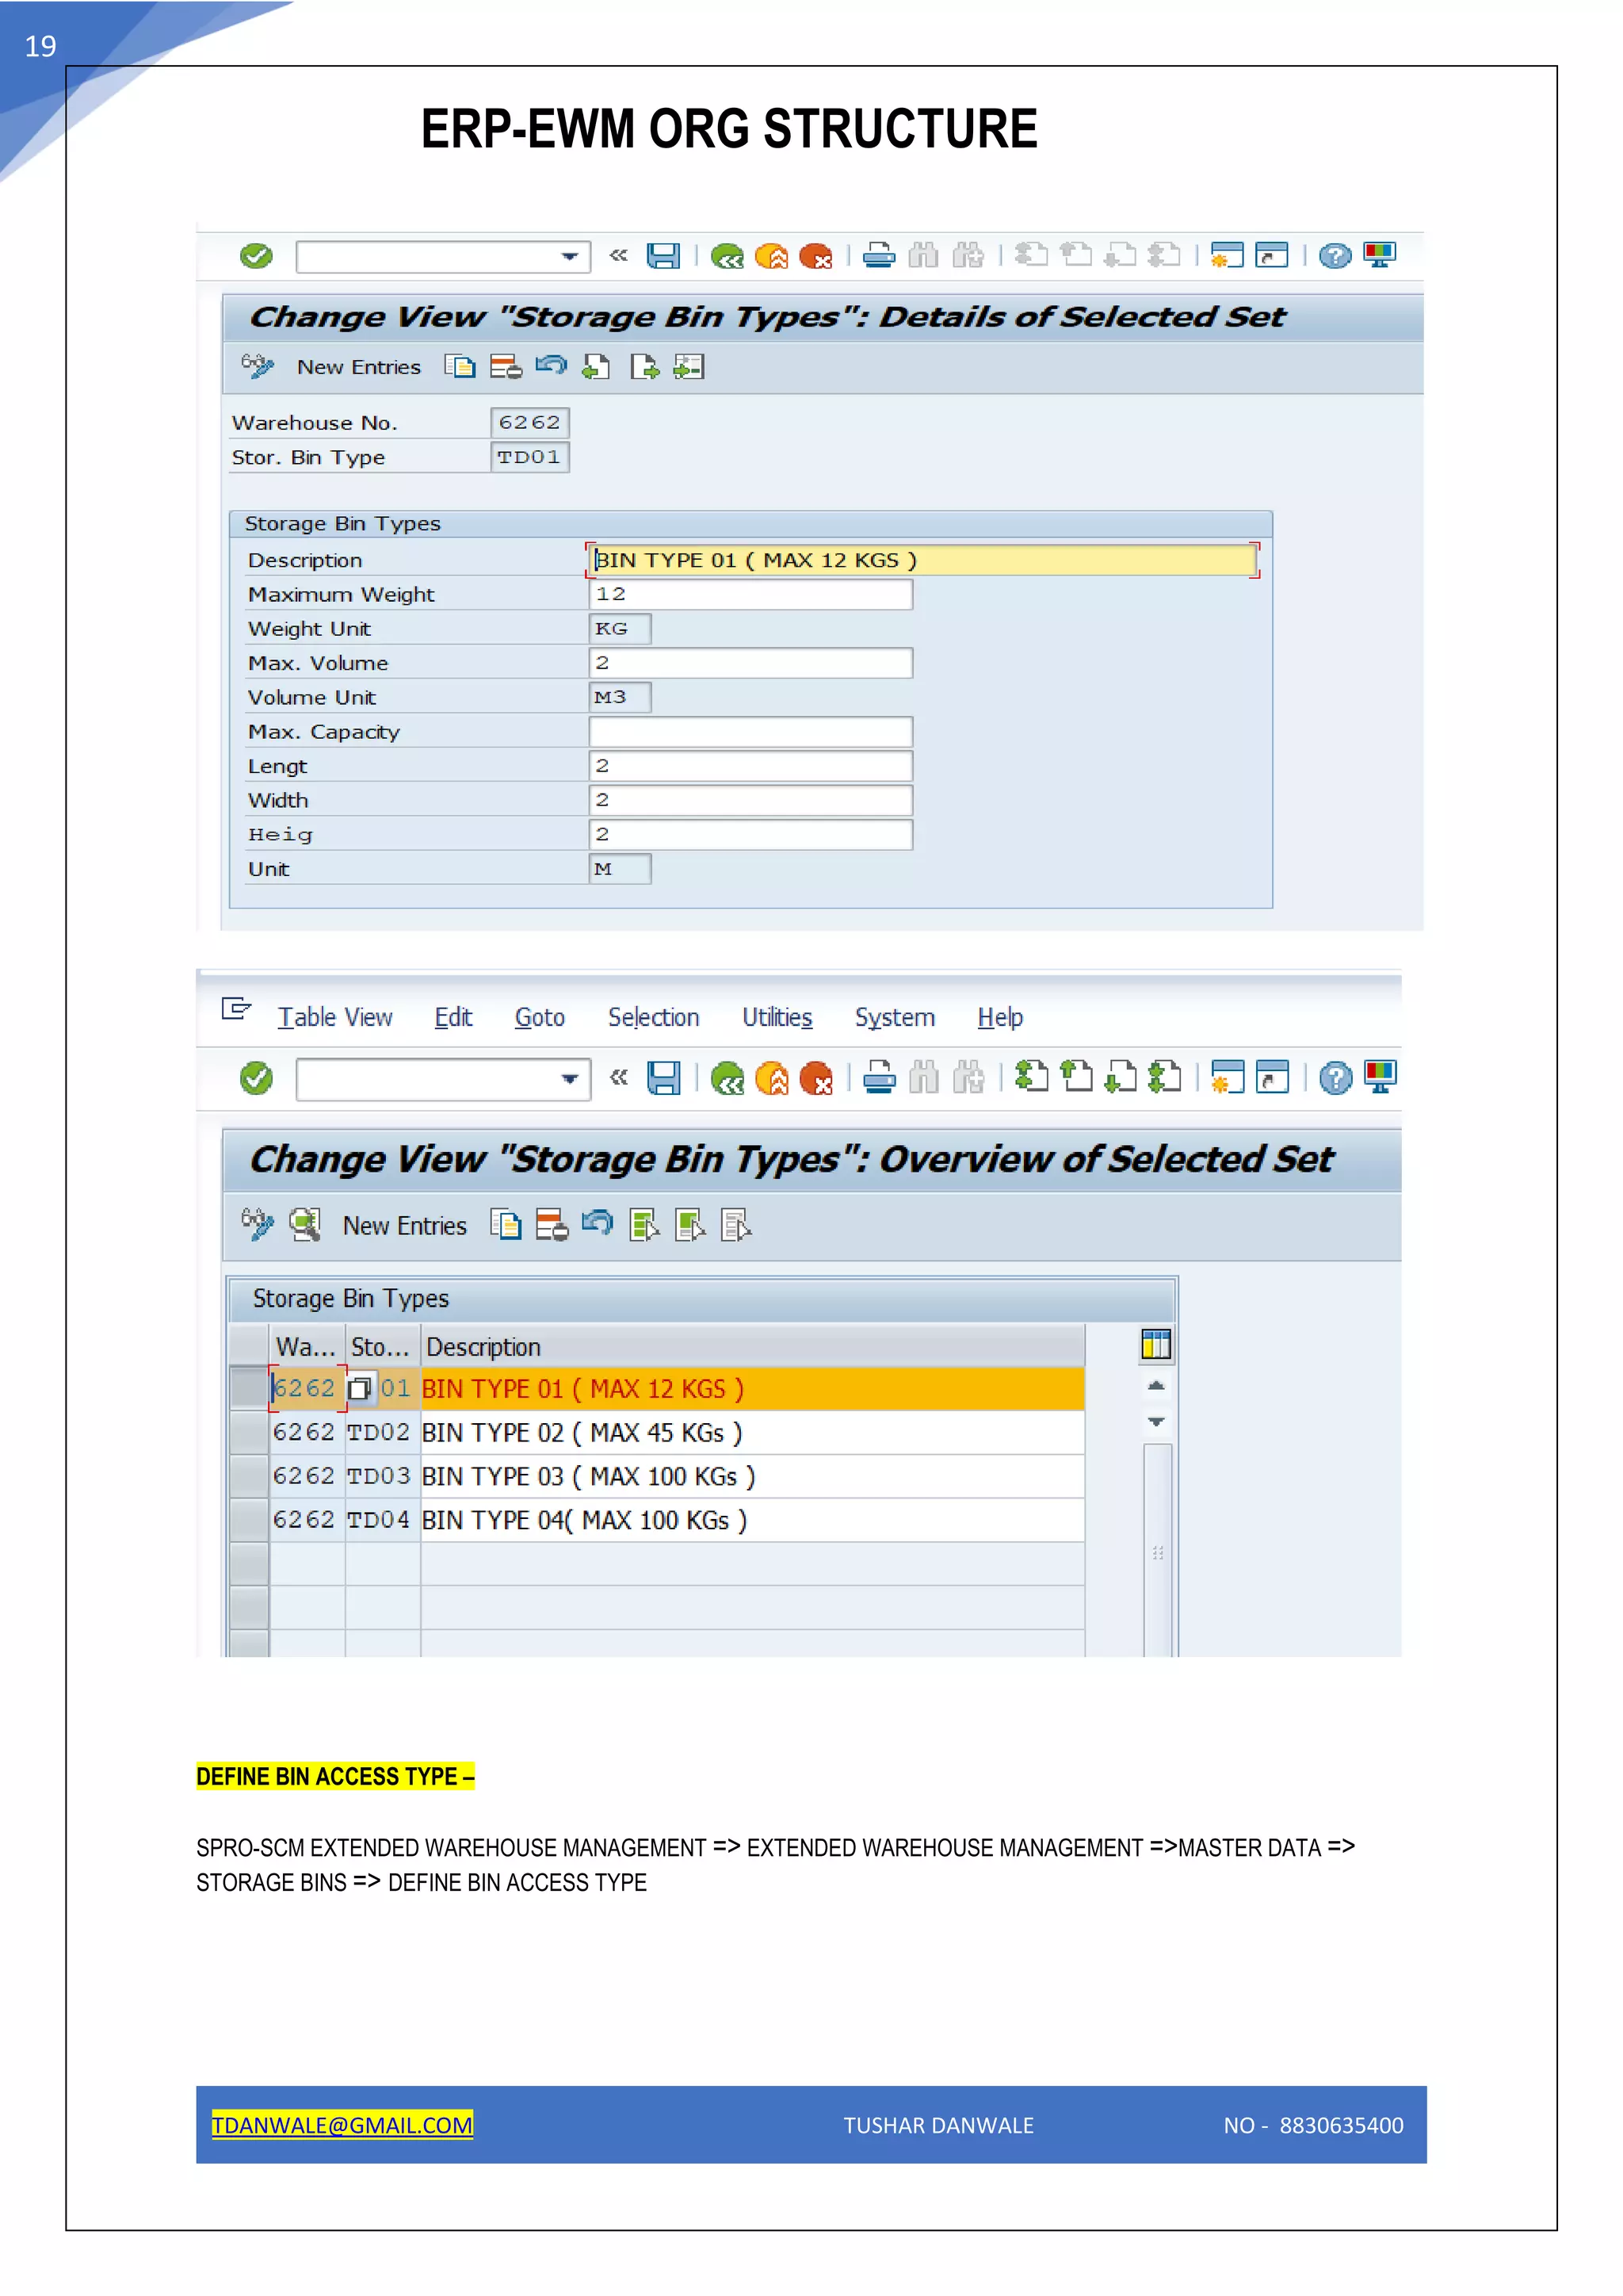Image resolution: width=1623 pixels, height=2296 pixels.
Task: Click the Print icon in upper toolbar
Action: click(x=878, y=256)
